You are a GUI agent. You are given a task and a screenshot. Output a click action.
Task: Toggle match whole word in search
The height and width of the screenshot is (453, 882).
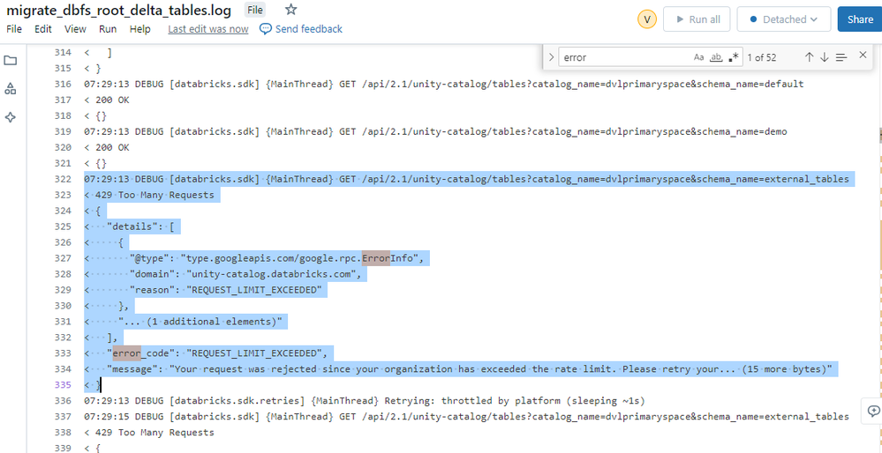coord(716,57)
